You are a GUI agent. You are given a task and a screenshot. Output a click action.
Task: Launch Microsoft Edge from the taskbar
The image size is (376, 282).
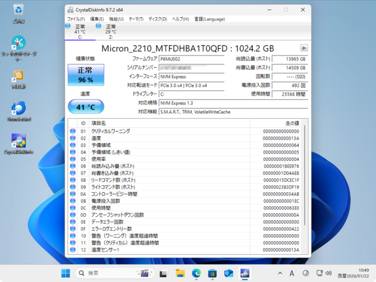pyautogui.click(x=196, y=273)
